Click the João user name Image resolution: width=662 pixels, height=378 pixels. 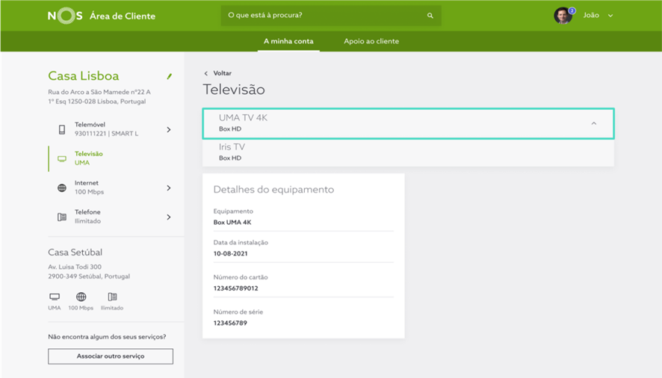click(x=591, y=15)
